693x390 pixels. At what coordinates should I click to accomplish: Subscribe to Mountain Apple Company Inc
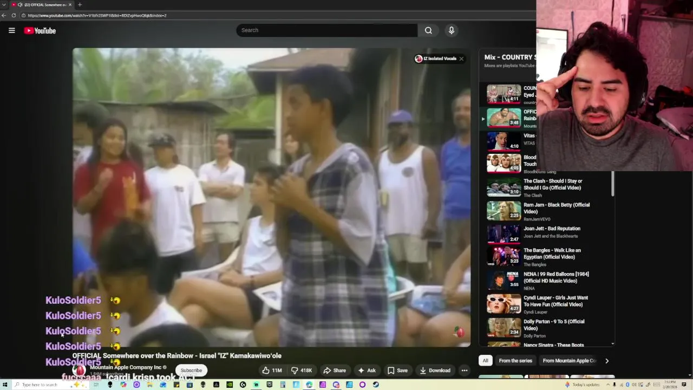[x=191, y=370]
